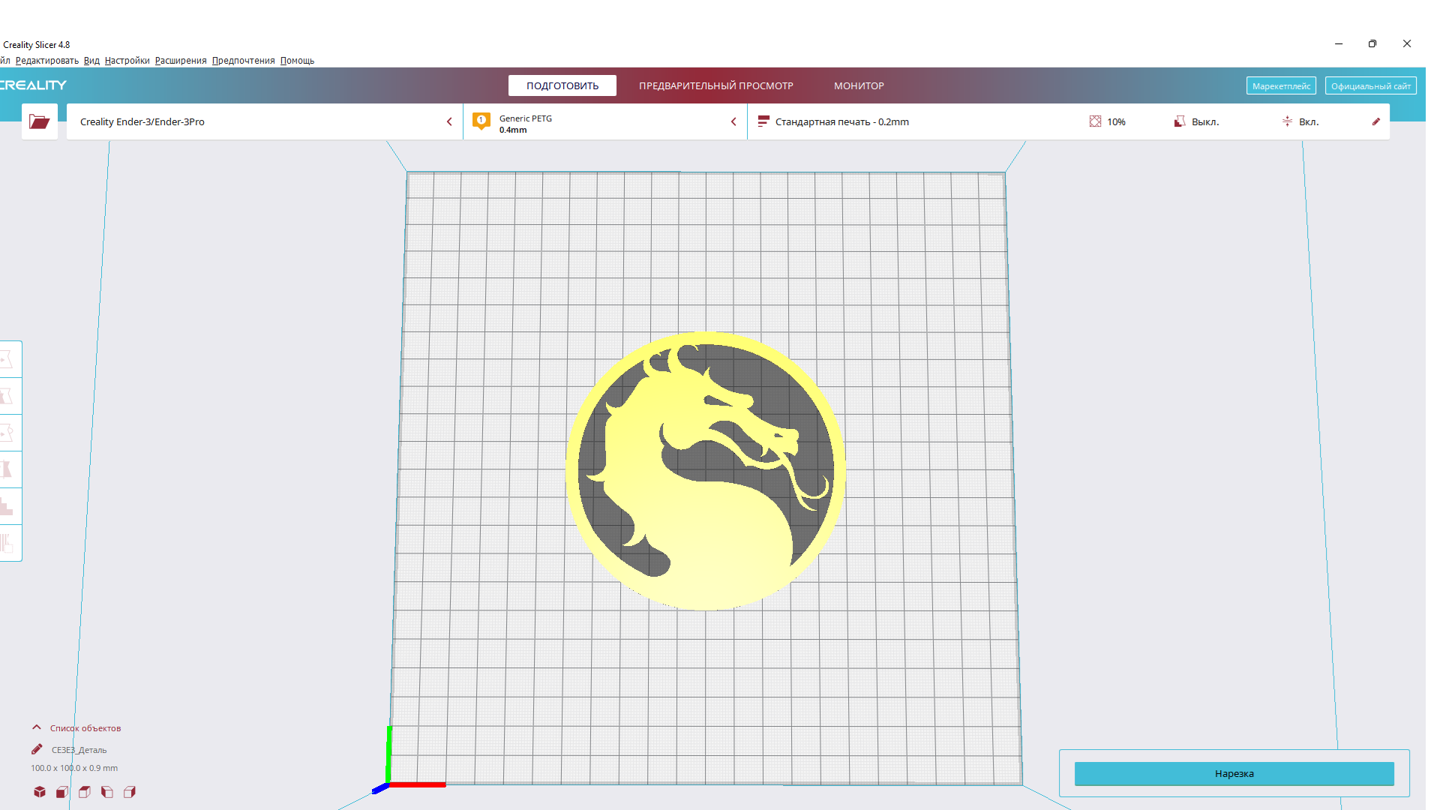Open the Вид menu
The image size is (1440, 810).
91,61
